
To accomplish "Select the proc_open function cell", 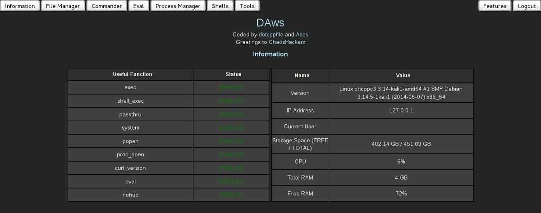I will click(130, 154).
